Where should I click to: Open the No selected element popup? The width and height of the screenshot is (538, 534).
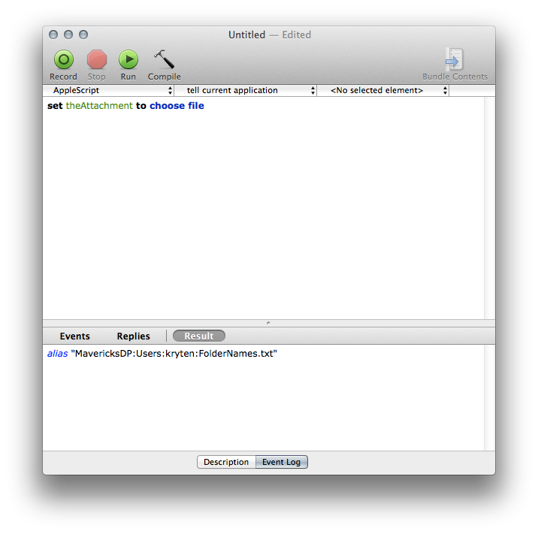(x=383, y=91)
